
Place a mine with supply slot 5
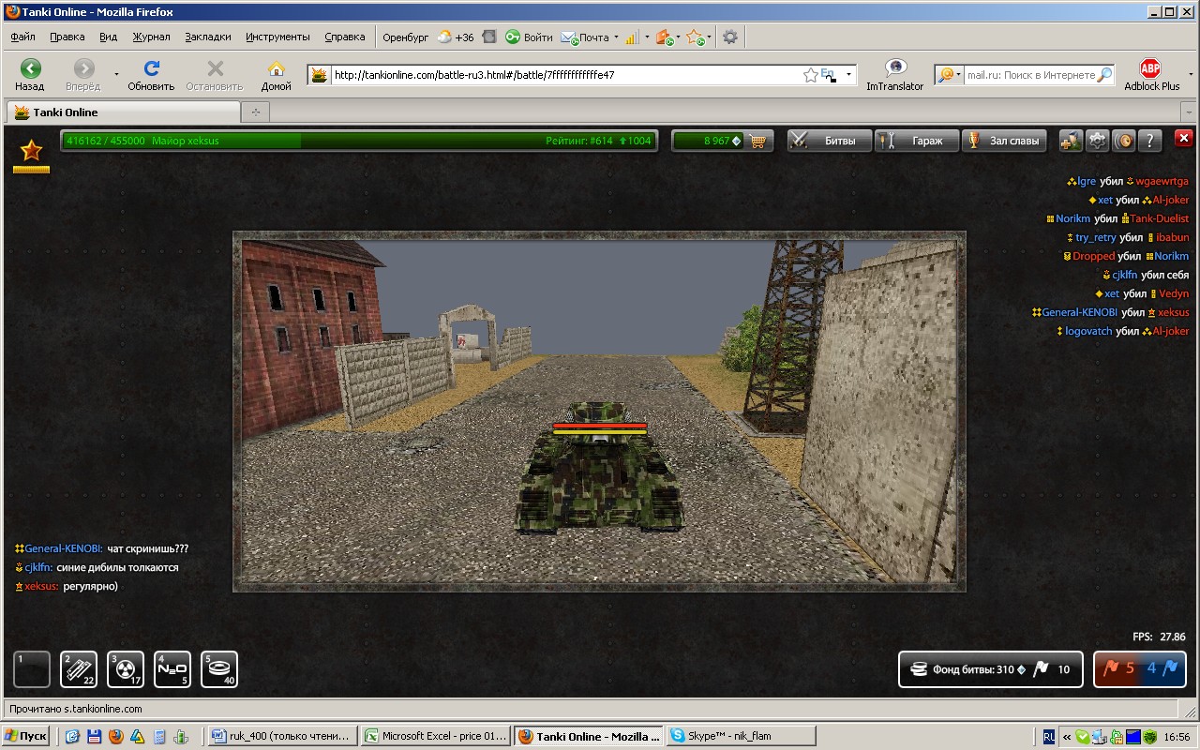pyautogui.click(x=219, y=669)
